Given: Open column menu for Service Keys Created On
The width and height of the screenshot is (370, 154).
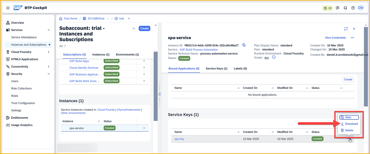Looking at the screenshot, I should pyautogui.click(x=273, y=132).
